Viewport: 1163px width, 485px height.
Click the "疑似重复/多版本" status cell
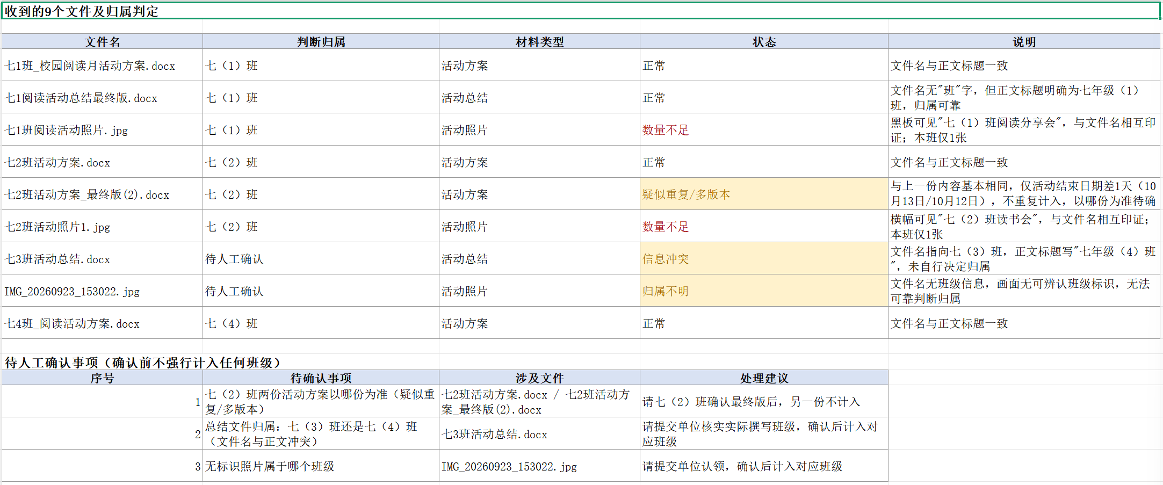(764, 194)
